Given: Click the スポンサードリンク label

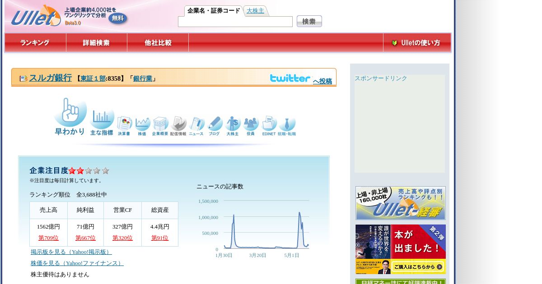Looking at the screenshot, I should (x=381, y=78).
